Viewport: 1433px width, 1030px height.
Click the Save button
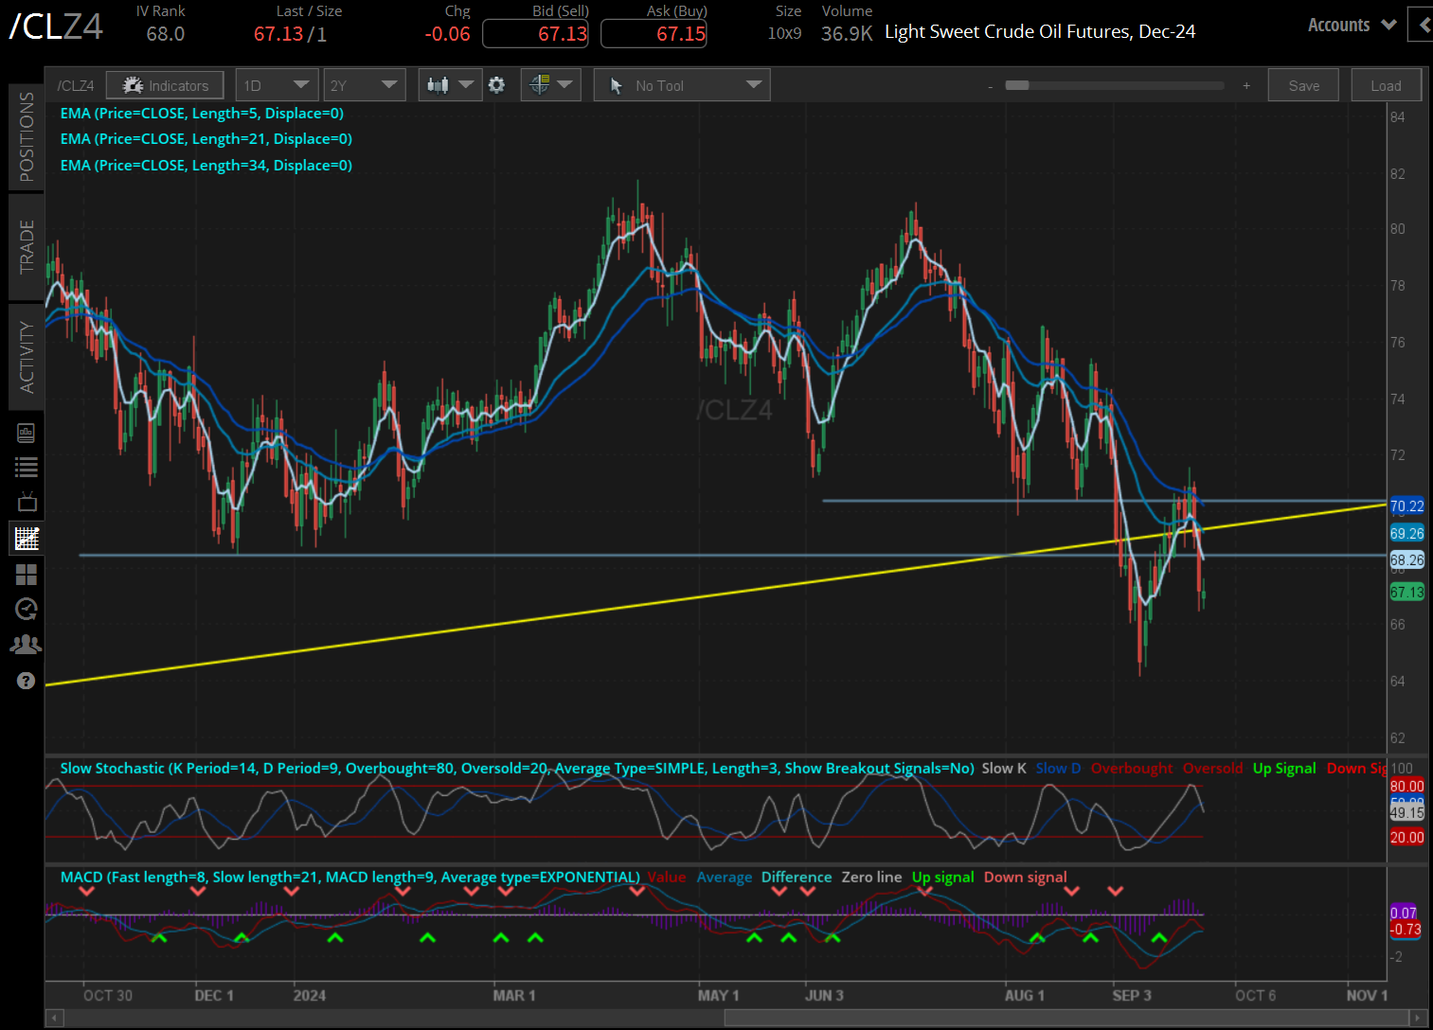(x=1302, y=84)
